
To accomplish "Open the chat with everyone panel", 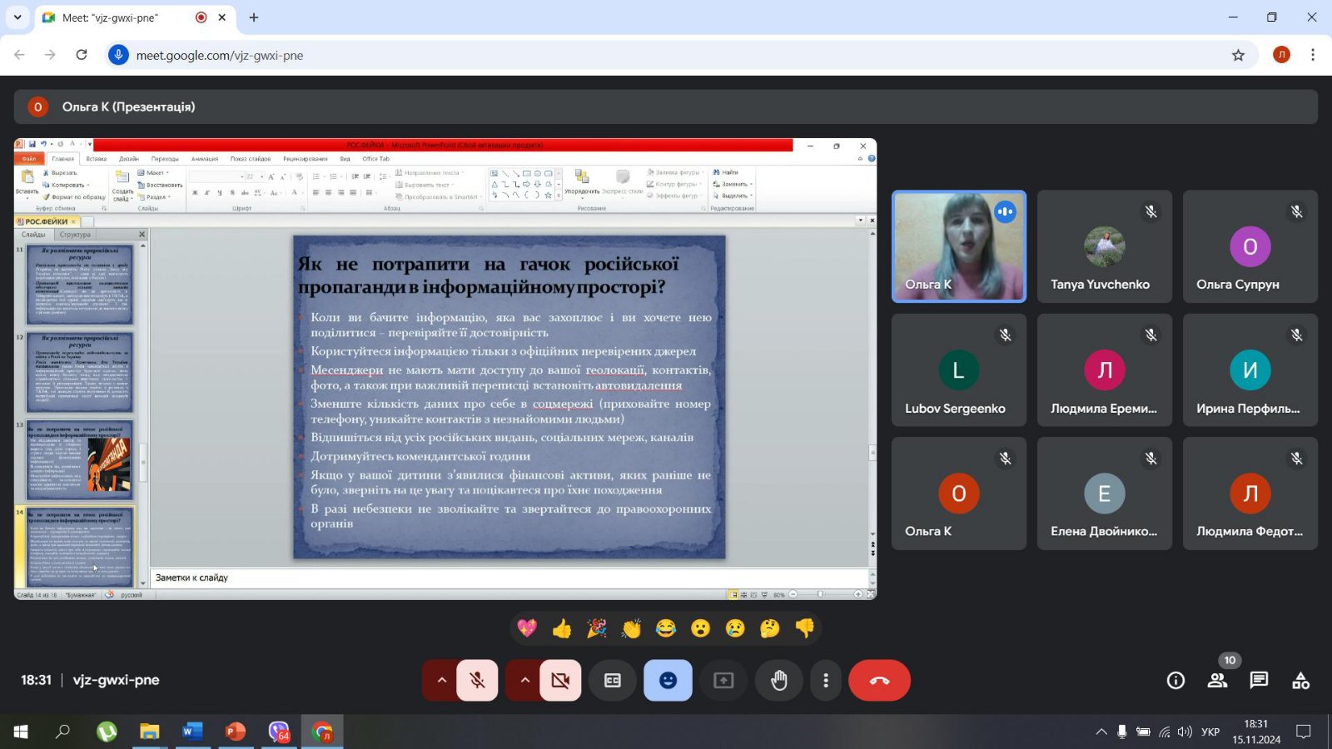I will tap(1259, 681).
